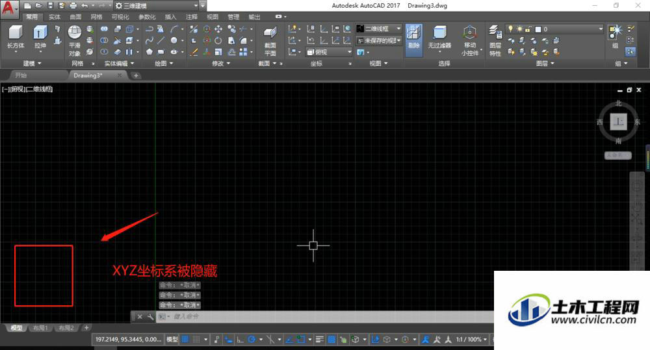Add a new layout with plus button

(86, 328)
